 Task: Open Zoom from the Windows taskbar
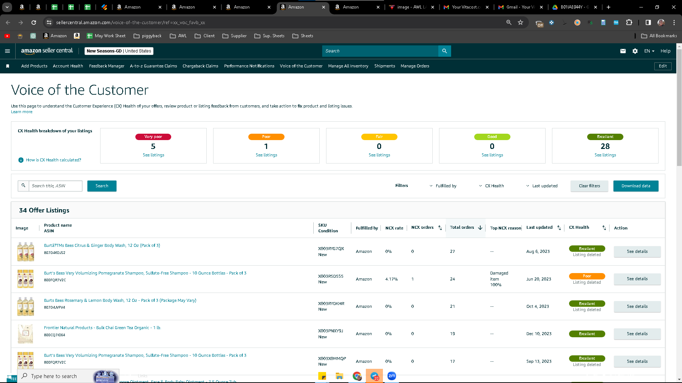pyautogui.click(x=392, y=376)
